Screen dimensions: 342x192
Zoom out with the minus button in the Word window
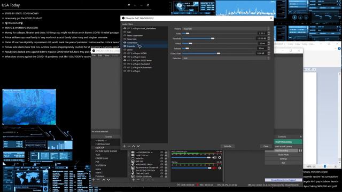click(314, 166)
